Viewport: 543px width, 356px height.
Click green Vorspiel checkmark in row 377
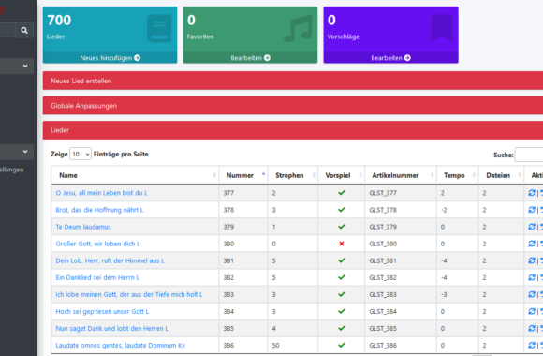click(342, 193)
